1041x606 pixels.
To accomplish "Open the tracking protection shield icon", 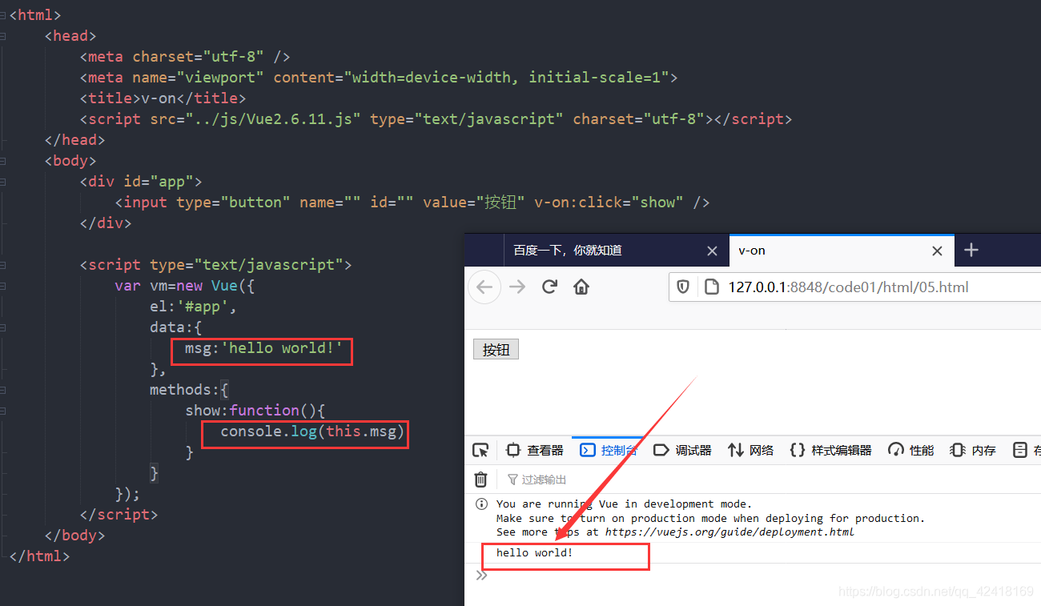I will pos(683,287).
